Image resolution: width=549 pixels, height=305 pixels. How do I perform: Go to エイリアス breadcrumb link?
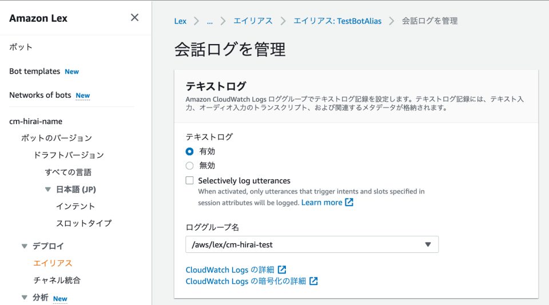(x=253, y=21)
